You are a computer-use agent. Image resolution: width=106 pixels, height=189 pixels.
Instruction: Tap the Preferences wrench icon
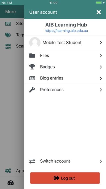pos(32,90)
